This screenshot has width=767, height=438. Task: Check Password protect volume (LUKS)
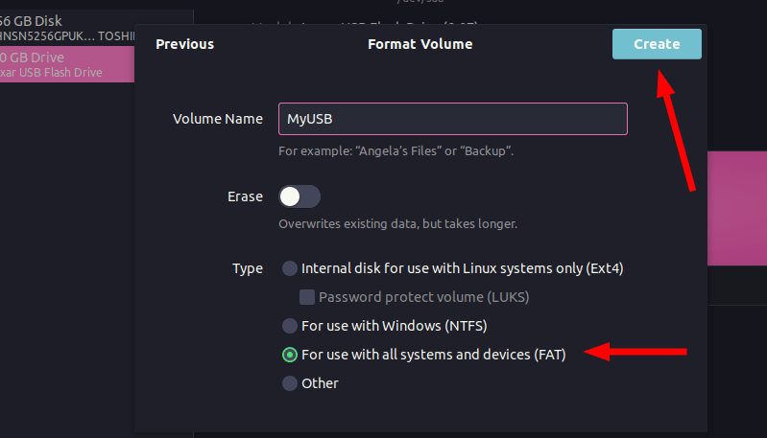pyautogui.click(x=307, y=297)
